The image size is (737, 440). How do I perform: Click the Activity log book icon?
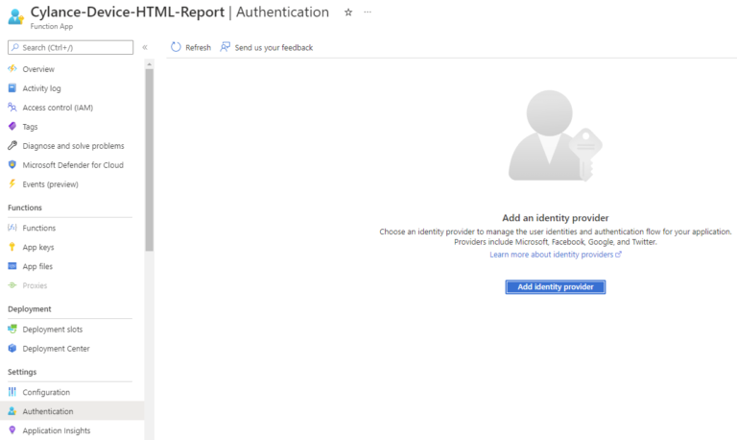(12, 88)
